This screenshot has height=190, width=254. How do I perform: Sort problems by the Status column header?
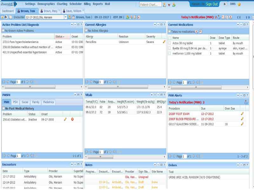pyautogui.click(x=62, y=36)
